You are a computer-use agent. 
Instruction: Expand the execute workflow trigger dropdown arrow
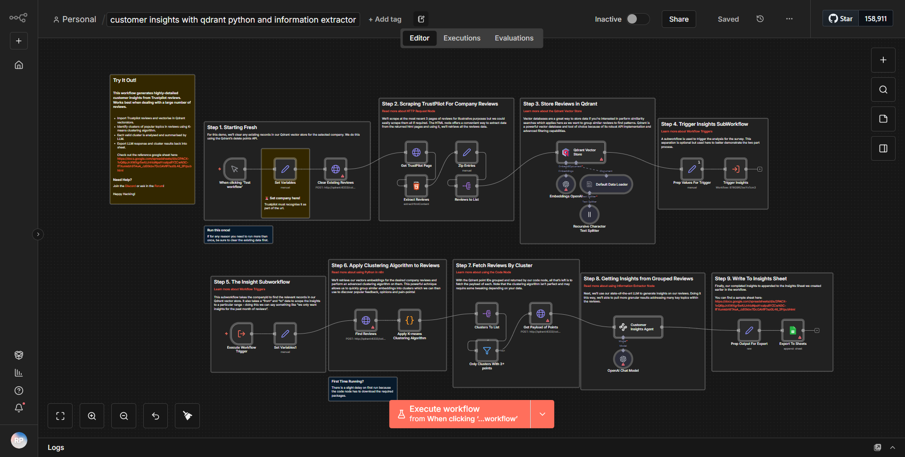[x=543, y=414]
